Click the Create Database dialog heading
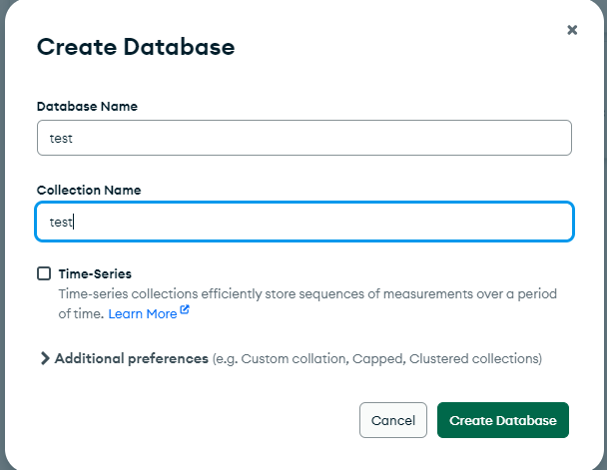Image resolution: width=607 pixels, height=470 pixels. pos(136,47)
